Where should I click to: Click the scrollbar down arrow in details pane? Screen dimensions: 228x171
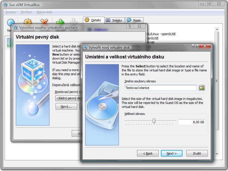tap(217, 154)
